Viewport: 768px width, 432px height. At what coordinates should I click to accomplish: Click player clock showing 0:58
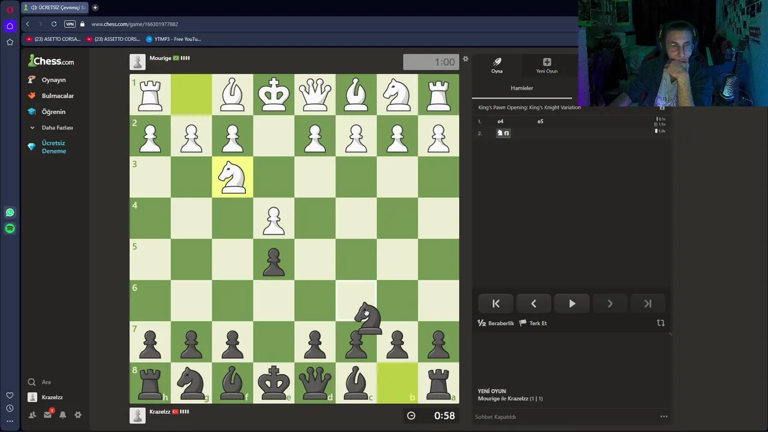(x=431, y=415)
